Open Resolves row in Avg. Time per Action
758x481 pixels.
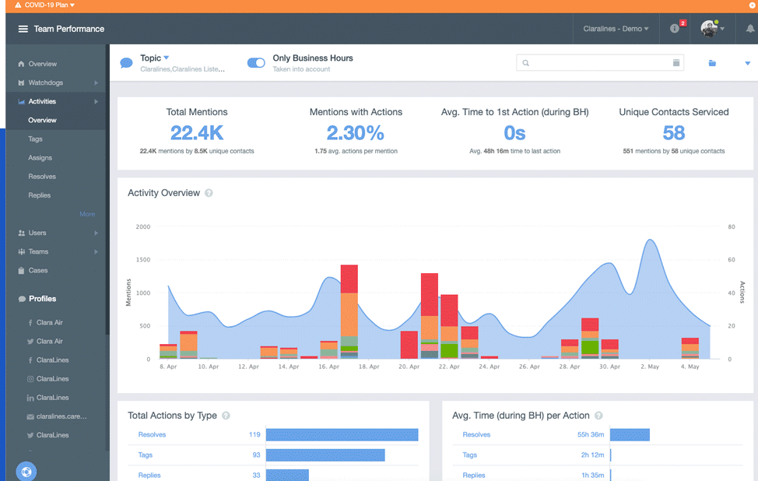598,434
